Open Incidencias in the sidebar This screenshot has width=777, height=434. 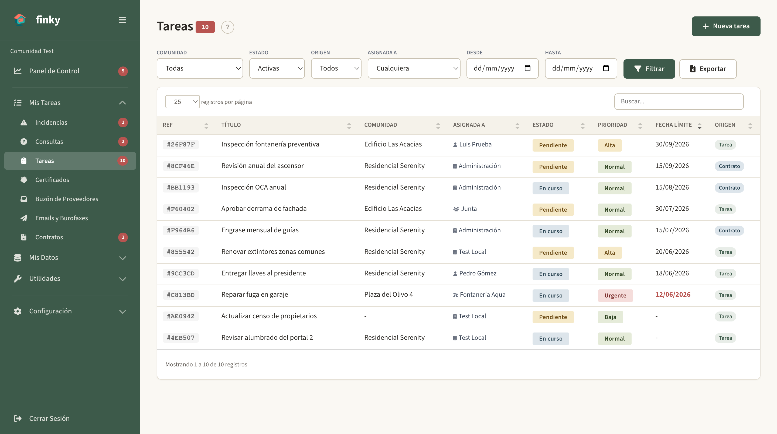pyautogui.click(x=70, y=122)
